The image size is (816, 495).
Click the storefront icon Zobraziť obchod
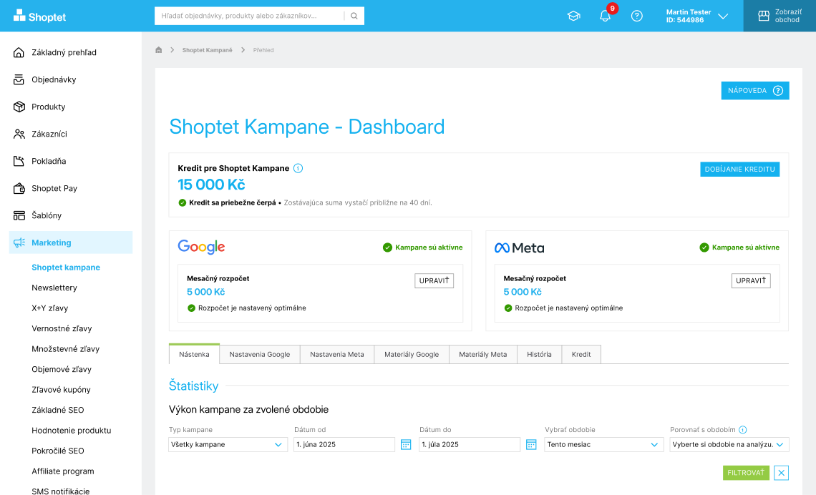click(764, 16)
